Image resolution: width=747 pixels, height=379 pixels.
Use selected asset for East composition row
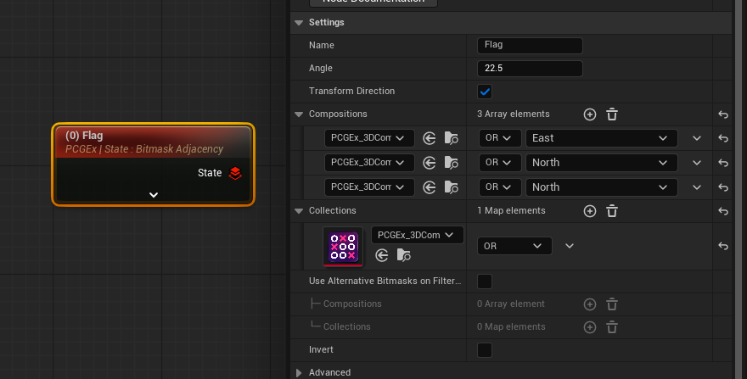430,138
